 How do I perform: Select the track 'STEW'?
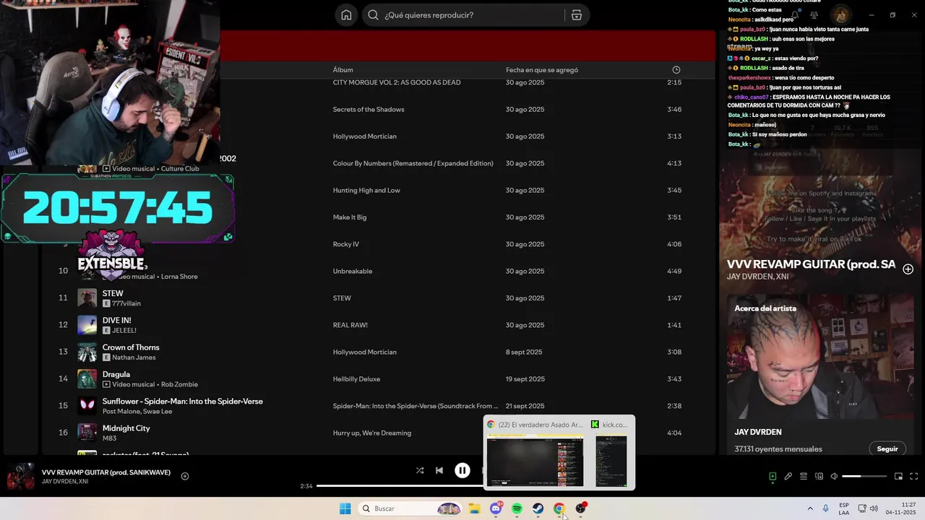tap(113, 293)
